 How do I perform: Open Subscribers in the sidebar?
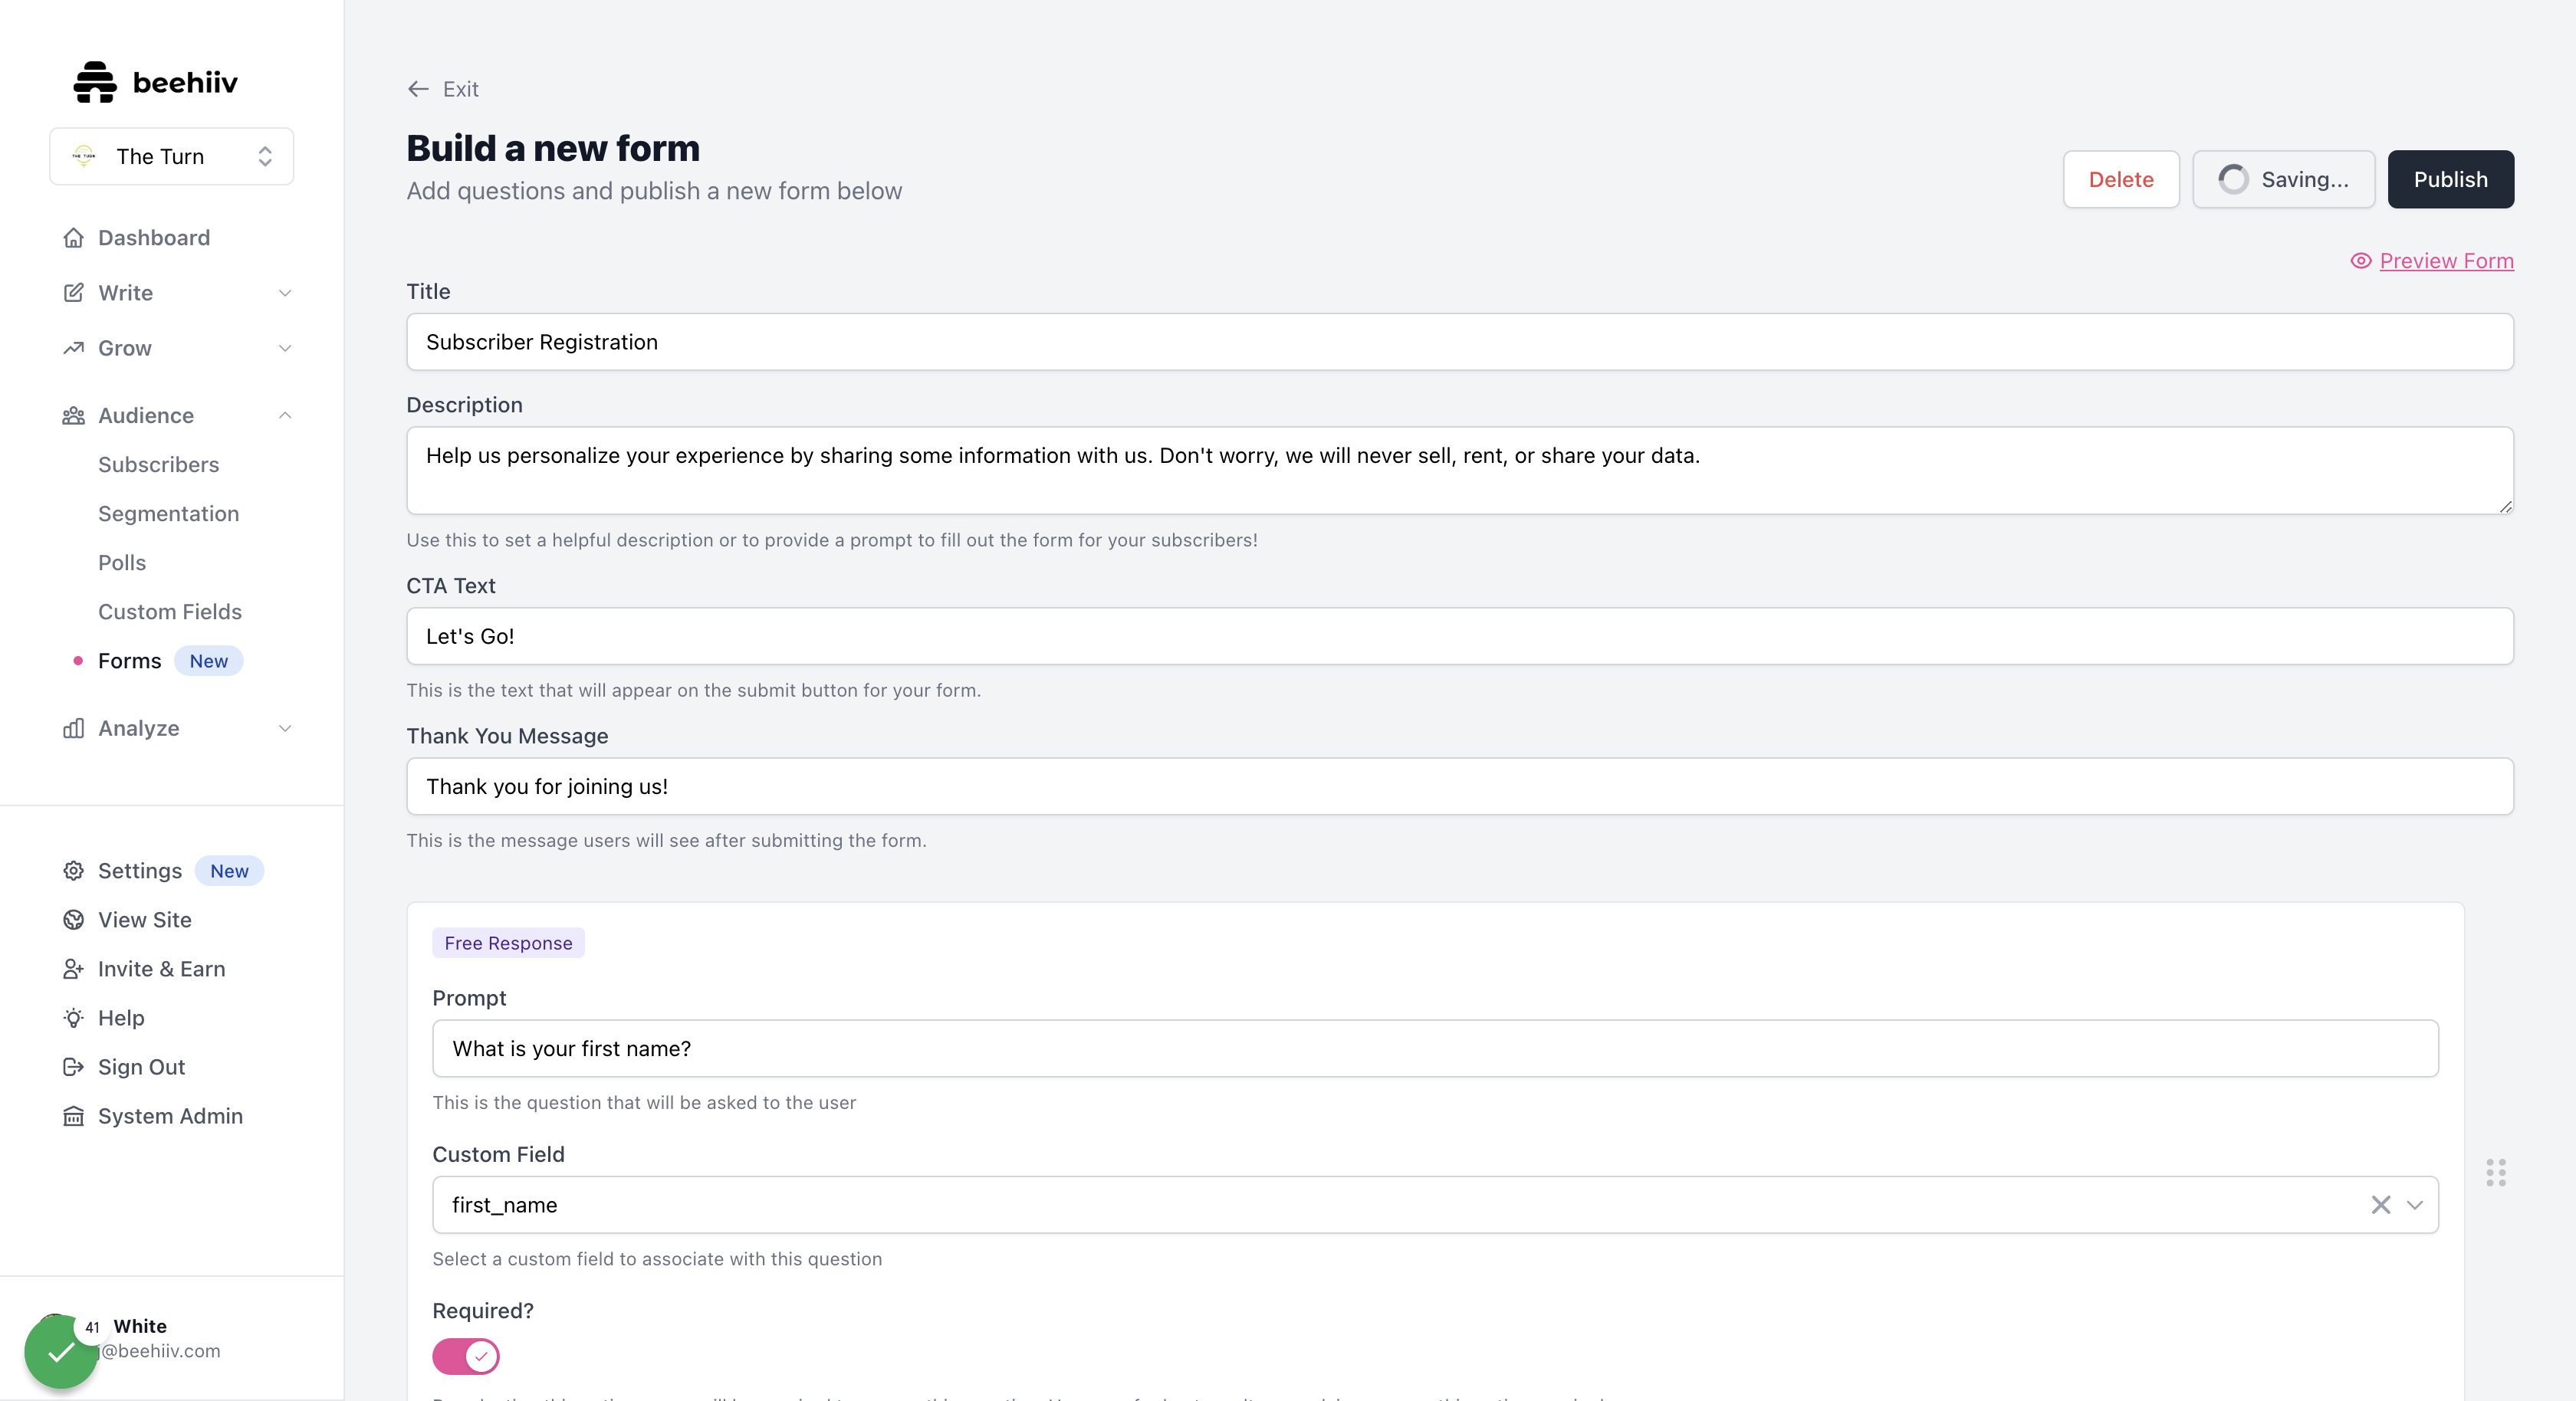[x=158, y=465]
